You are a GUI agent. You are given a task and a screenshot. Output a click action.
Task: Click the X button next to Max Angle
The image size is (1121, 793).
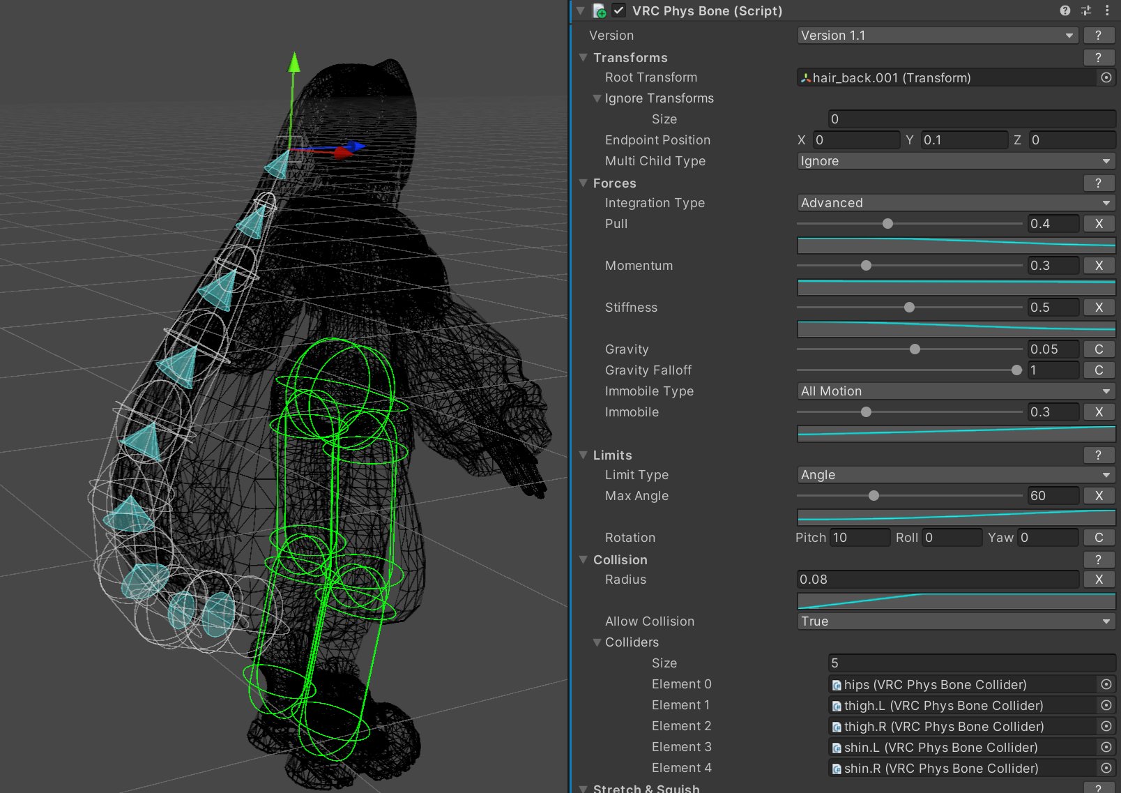point(1099,496)
